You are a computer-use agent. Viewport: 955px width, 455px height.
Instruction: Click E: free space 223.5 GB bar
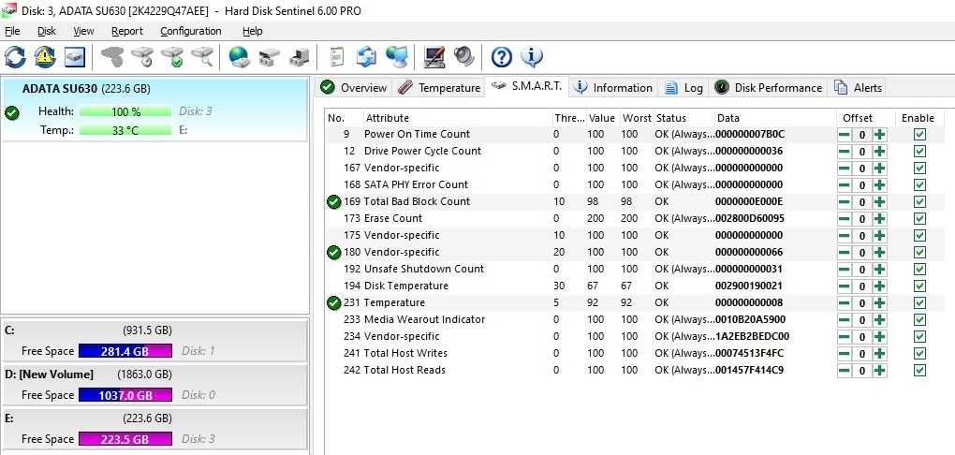point(125,439)
